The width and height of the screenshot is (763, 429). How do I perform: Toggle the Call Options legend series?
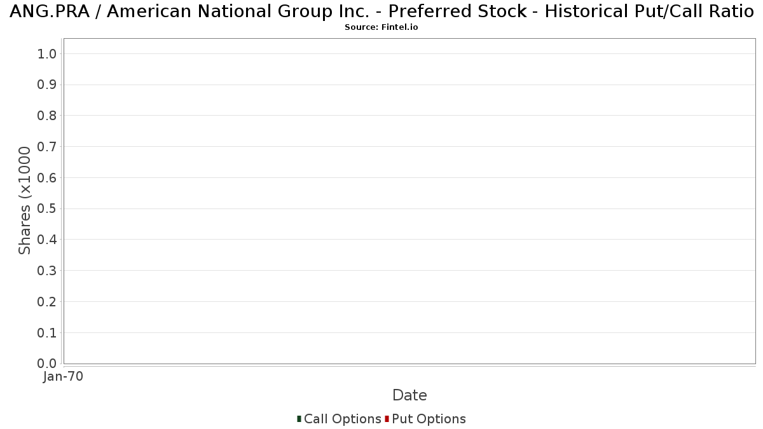(x=342, y=419)
